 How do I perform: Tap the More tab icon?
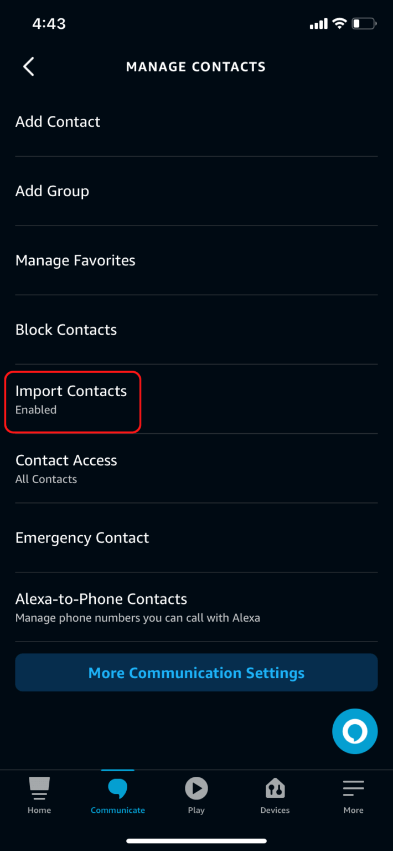[x=353, y=789]
